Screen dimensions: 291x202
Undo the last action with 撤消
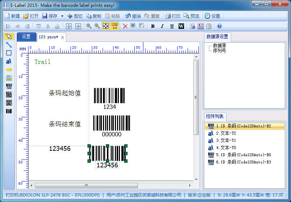click(x=133, y=16)
